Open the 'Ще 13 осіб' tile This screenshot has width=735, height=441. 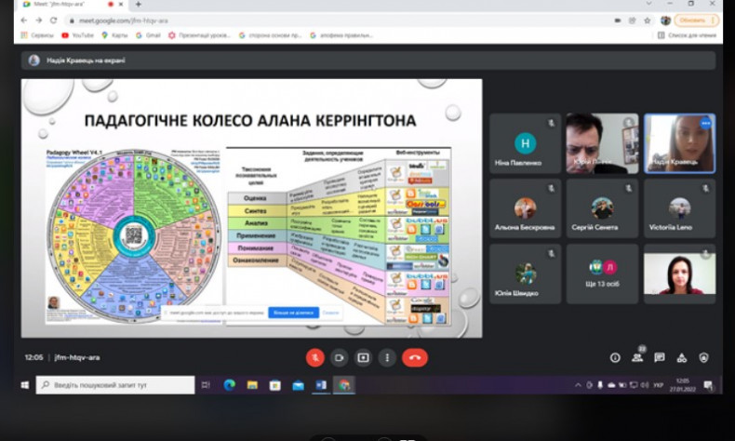pyautogui.click(x=602, y=274)
